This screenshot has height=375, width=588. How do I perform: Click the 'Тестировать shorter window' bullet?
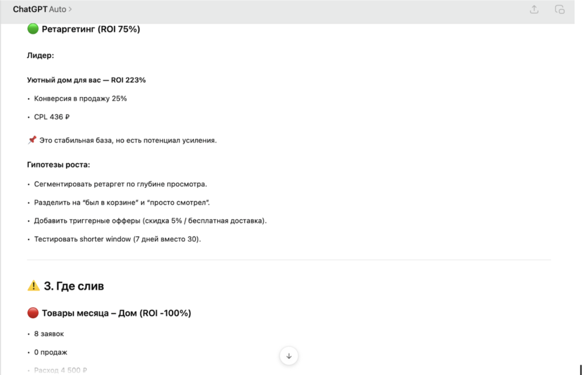coord(117,239)
